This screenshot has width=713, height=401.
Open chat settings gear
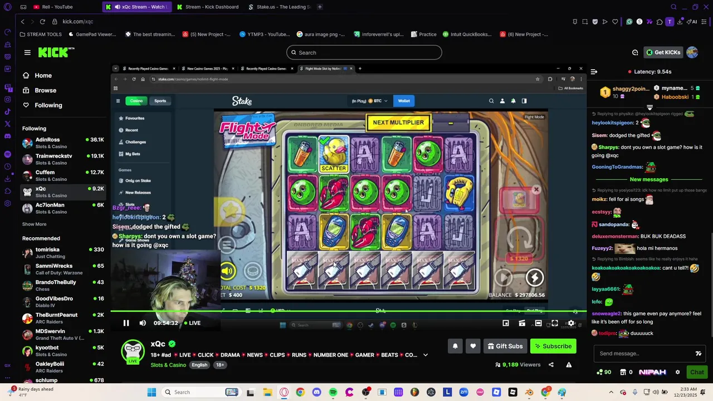point(677,372)
